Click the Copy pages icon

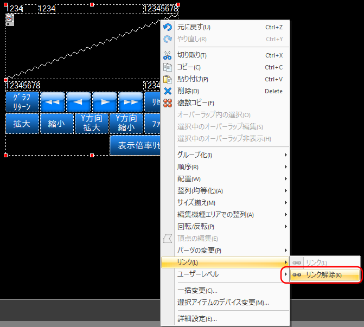pyautogui.click(x=168, y=67)
